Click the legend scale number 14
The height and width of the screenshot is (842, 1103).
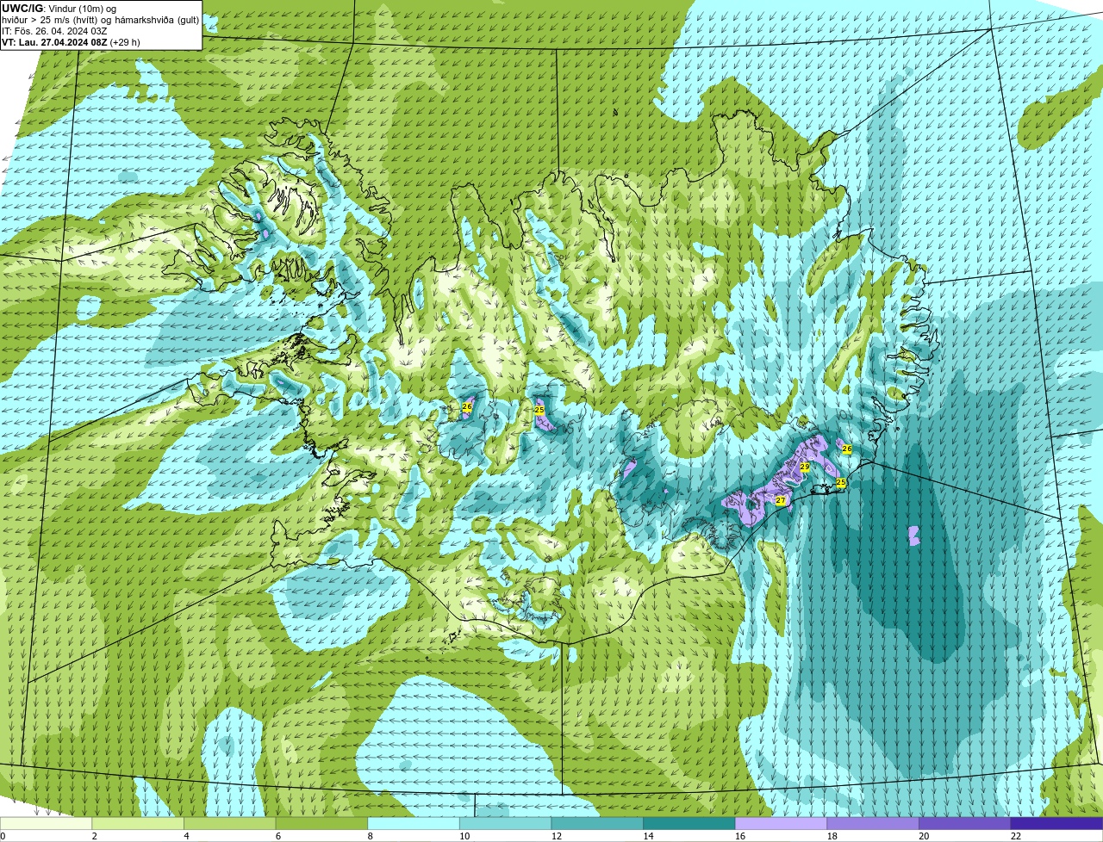(648, 836)
